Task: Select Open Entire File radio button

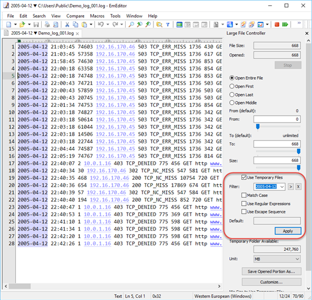Action: [x=232, y=78]
